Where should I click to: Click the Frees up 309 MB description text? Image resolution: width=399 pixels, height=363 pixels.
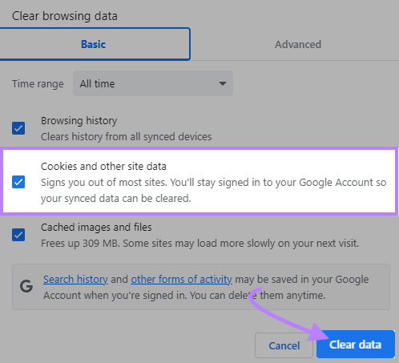coord(199,244)
